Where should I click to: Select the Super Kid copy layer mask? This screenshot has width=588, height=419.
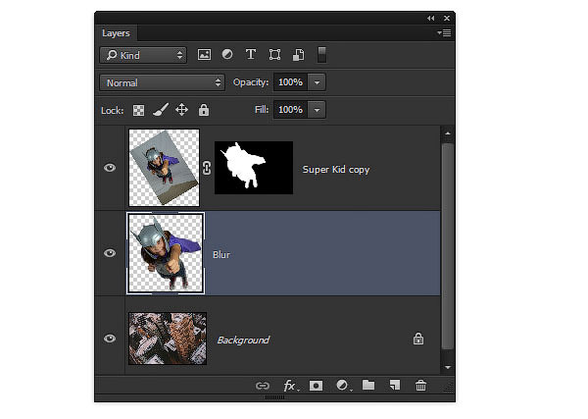pos(254,168)
